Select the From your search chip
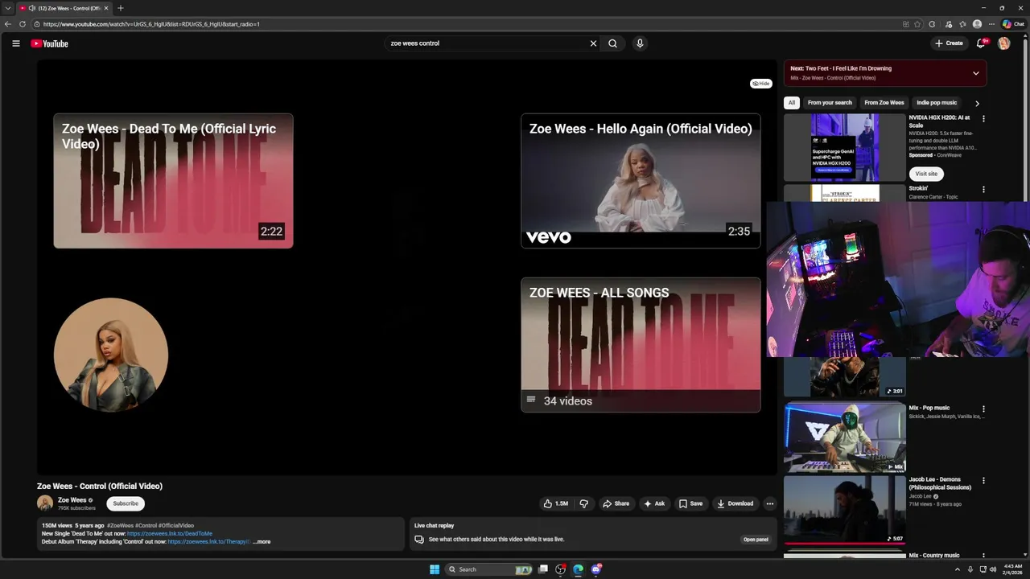Viewport: 1030px width, 579px height. [x=830, y=103]
